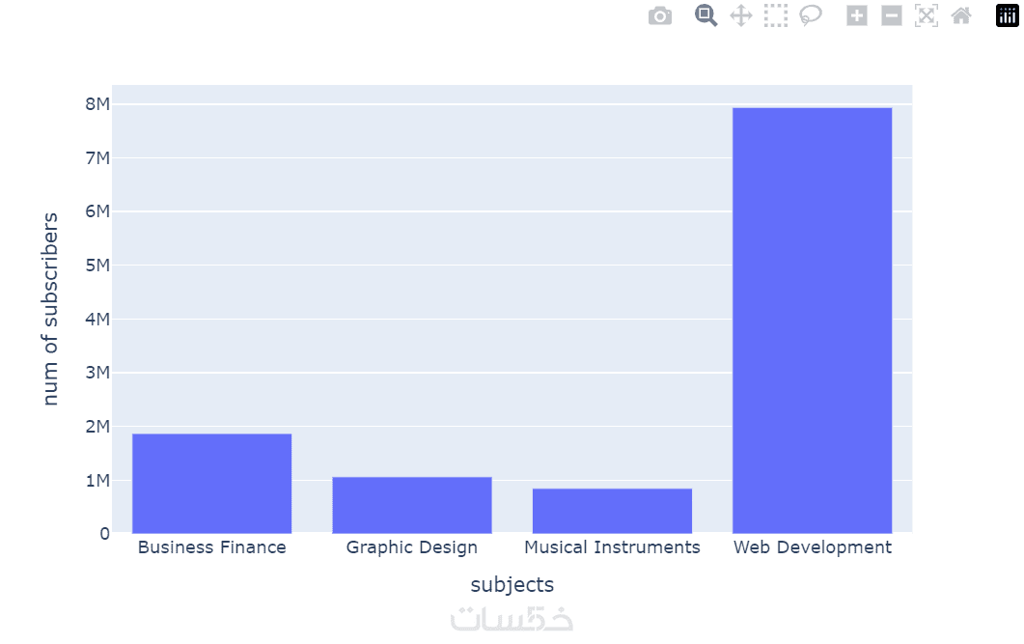Select the Business Finance bar
The height and width of the screenshot is (644, 1024).
tap(211, 483)
